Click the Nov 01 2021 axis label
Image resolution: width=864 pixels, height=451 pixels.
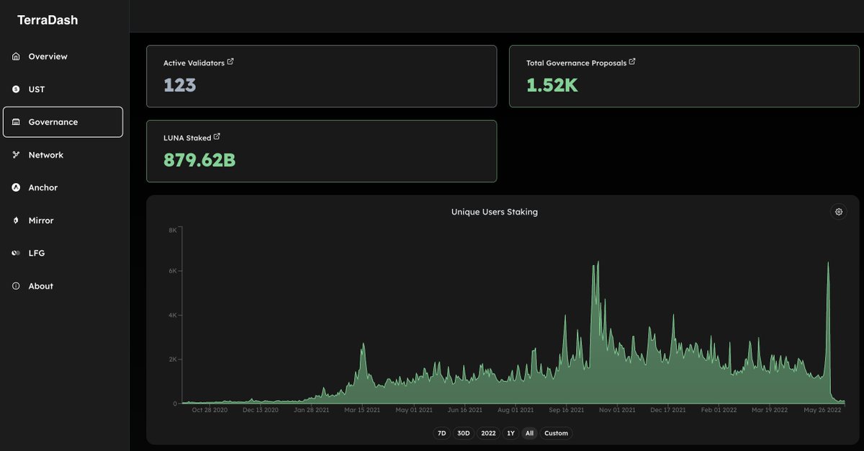point(618,410)
